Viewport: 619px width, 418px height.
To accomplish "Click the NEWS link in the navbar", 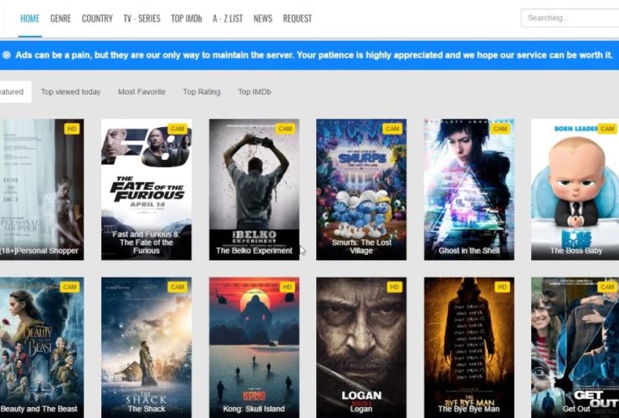I will coord(263,18).
